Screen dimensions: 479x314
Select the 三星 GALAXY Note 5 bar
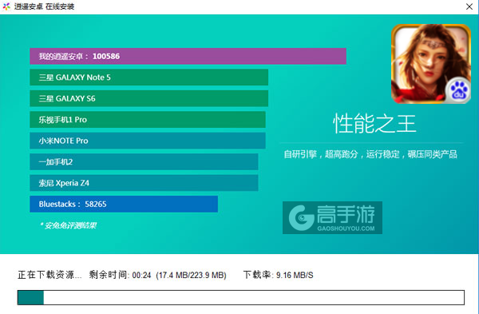[x=149, y=78]
